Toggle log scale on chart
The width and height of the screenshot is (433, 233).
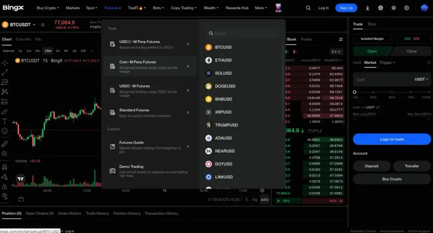(255, 199)
